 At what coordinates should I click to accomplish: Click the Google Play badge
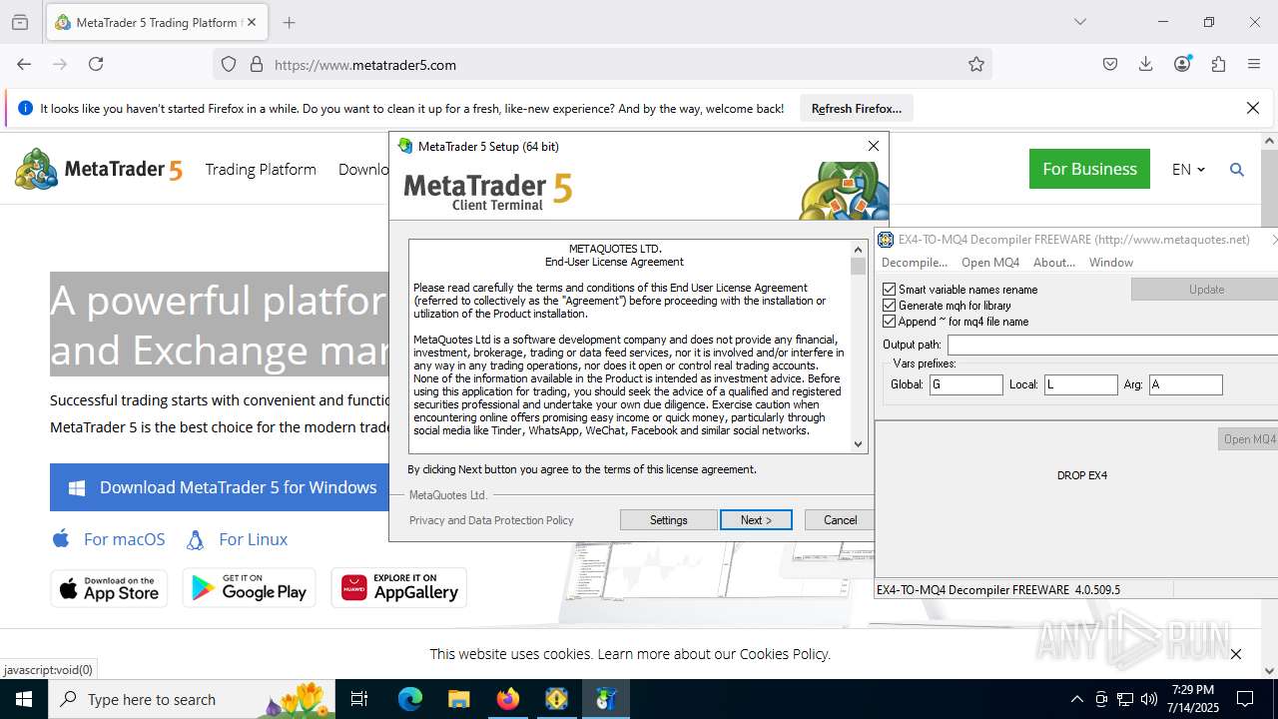[x=249, y=588]
